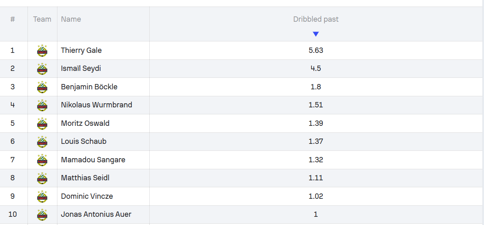Click the 5.63 dribbled past value

pyautogui.click(x=316, y=50)
